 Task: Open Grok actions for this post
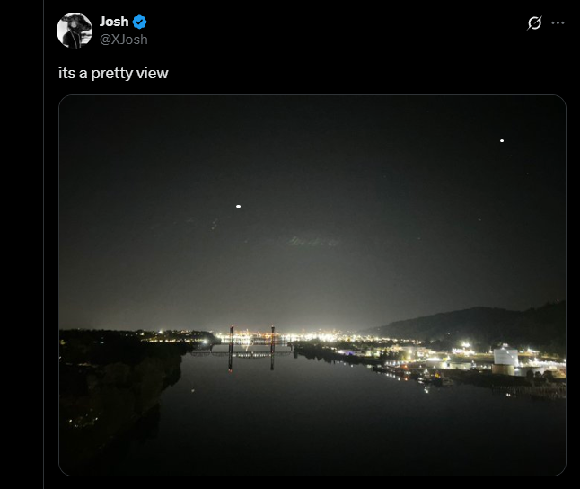(534, 22)
